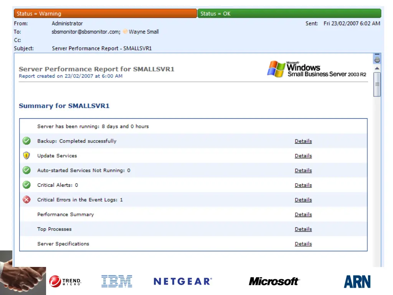The width and height of the screenshot is (393, 295).
Task: Click text Server has been running: 8 days
Action: [93, 126]
